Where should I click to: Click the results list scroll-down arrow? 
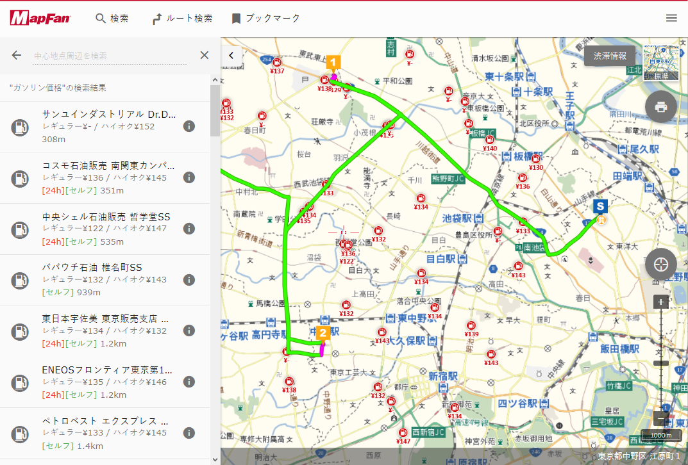click(x=215, y=460)
